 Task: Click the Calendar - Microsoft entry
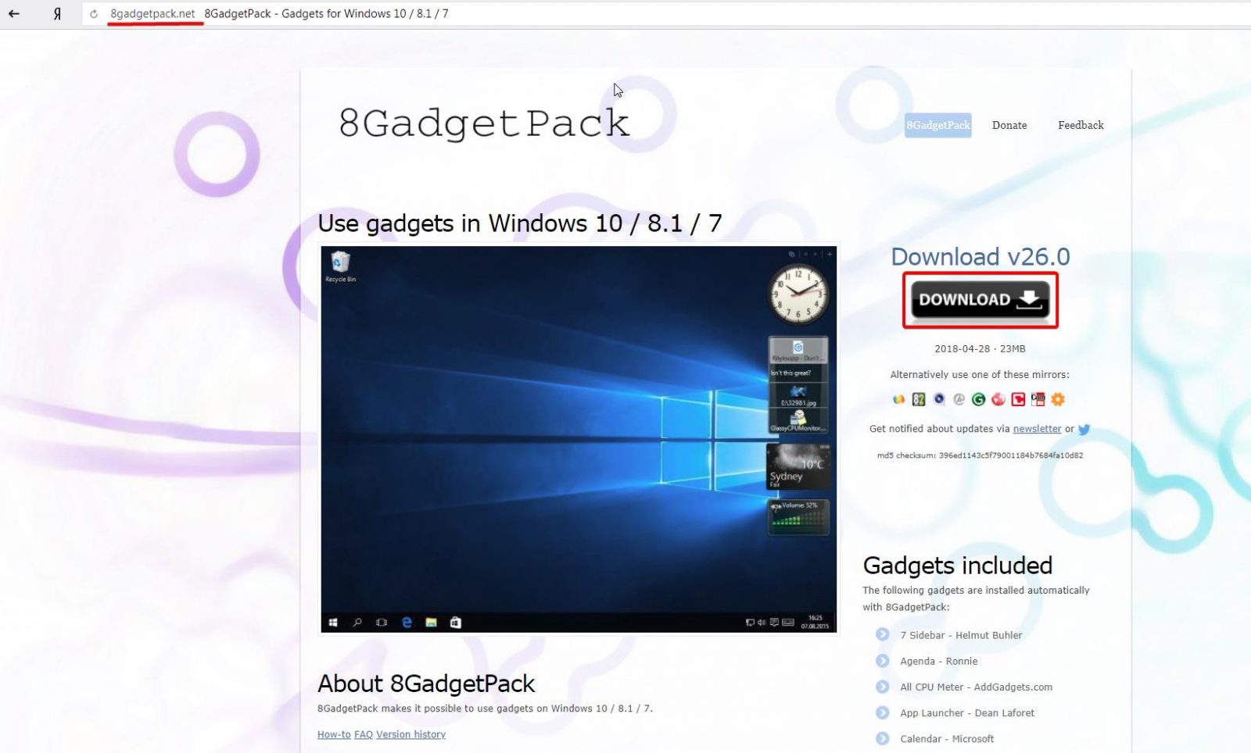click(947, 738)
